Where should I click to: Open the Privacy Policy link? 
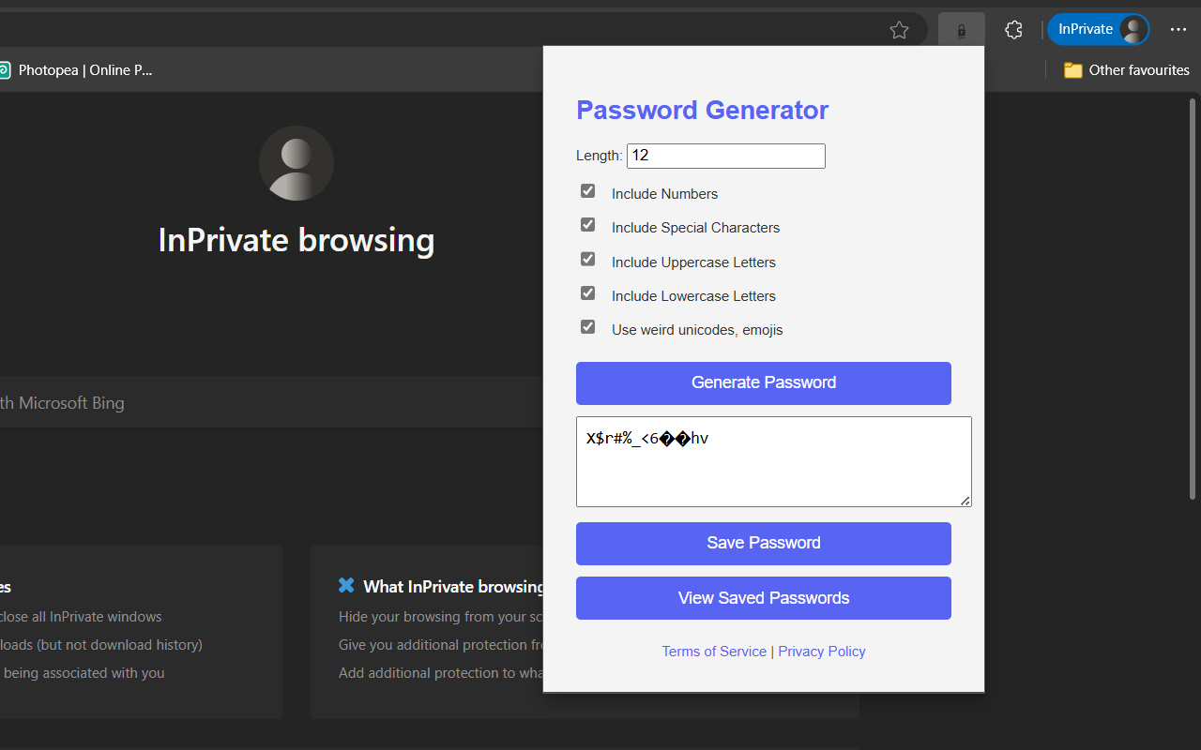click(821, 652)
